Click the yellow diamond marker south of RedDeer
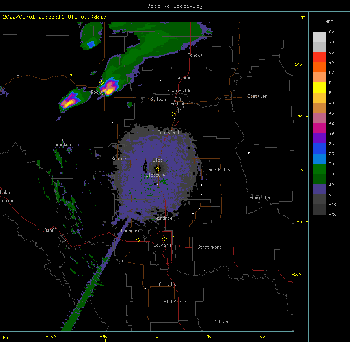Image resolution: width=350 pixels, height=342 pixels. (173, 114)
